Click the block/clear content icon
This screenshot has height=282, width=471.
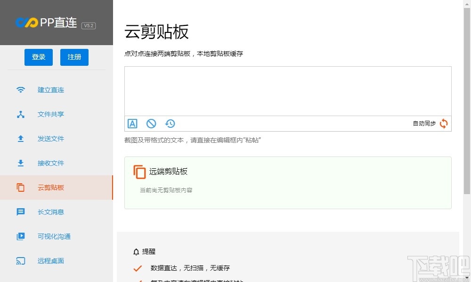click(151, 124)
